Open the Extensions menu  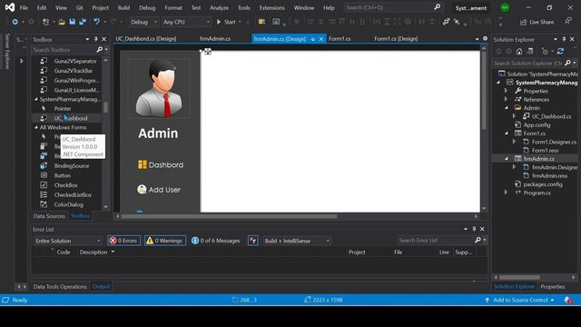[272, 7]
